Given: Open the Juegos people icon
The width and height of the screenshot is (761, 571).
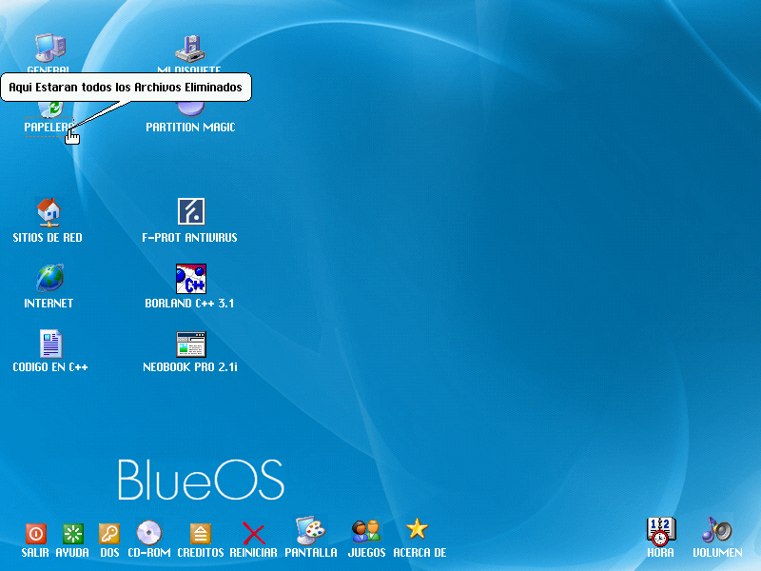Looking at the screenshot, I should click(x=366, y=531).
